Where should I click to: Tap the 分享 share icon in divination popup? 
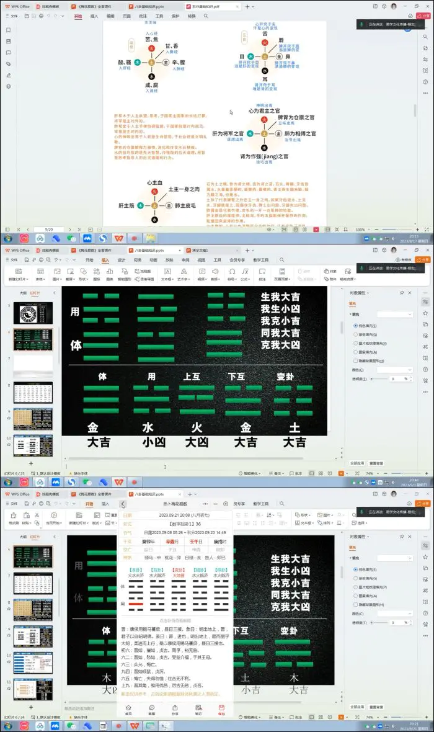click(175, 708)
